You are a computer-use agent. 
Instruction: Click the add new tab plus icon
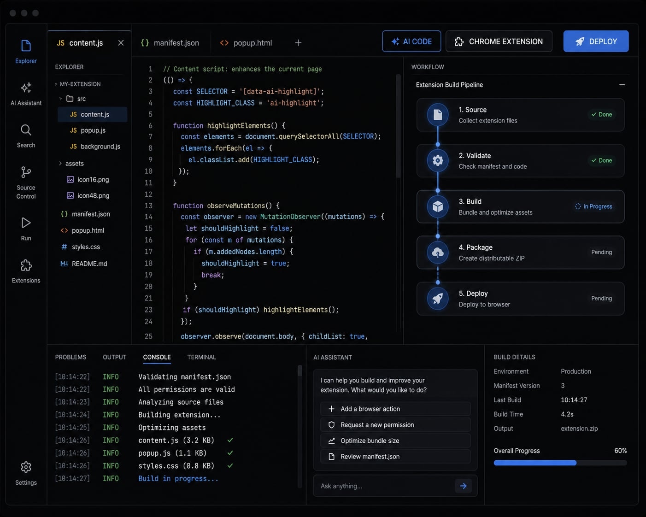tap(298, 43)
